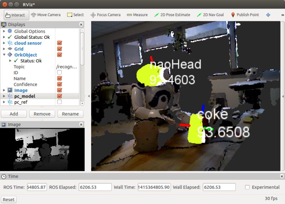Click the pc_model point cloud icon
This screenshot has width=285, height=204.
(10, 96)
